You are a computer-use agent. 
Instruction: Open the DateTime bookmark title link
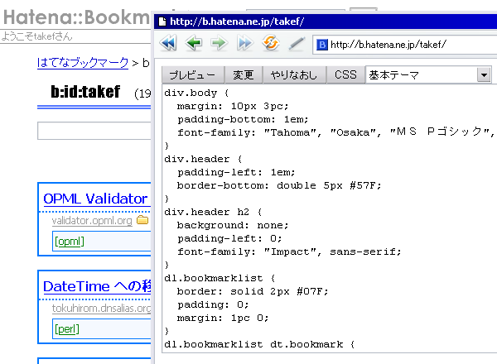(97, 286)
